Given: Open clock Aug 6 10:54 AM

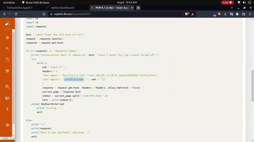Looking at the screenshot, I should pos(127,2).
